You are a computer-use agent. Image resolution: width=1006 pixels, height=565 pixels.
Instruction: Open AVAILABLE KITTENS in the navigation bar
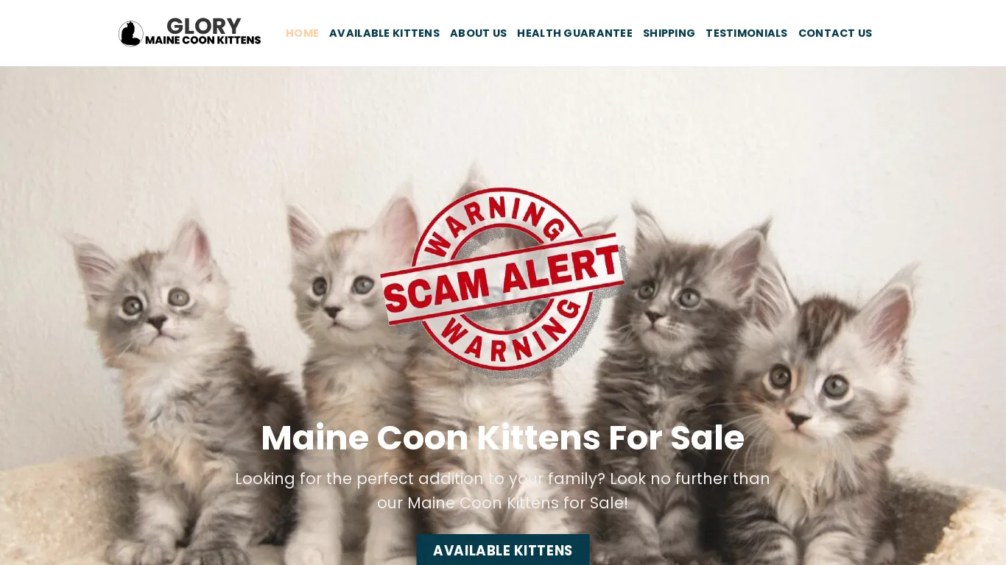[x=384, y=33]
